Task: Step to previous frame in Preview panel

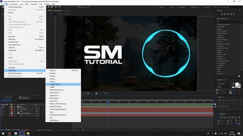Action: click(x=225, y=14)
